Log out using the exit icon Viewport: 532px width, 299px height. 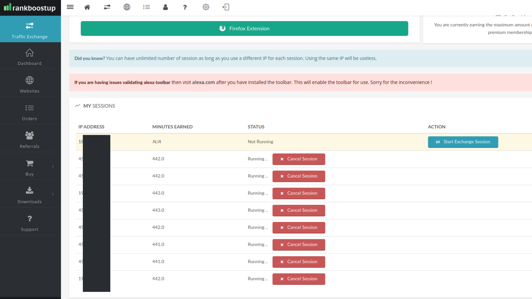click(x=226, y=7)
